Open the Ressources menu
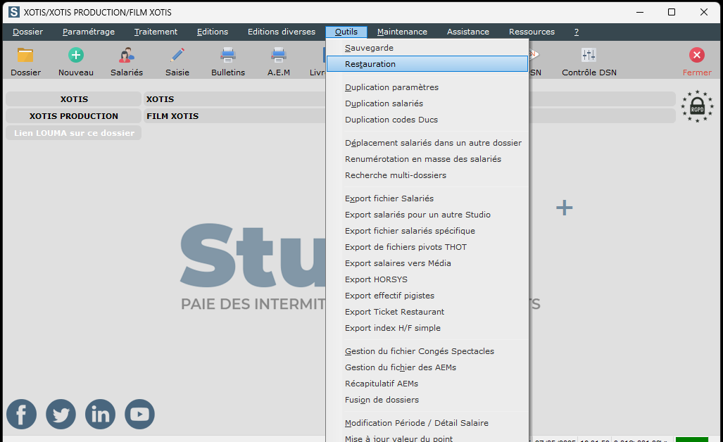This screenshot has width=723, height=442. point(532,32)
